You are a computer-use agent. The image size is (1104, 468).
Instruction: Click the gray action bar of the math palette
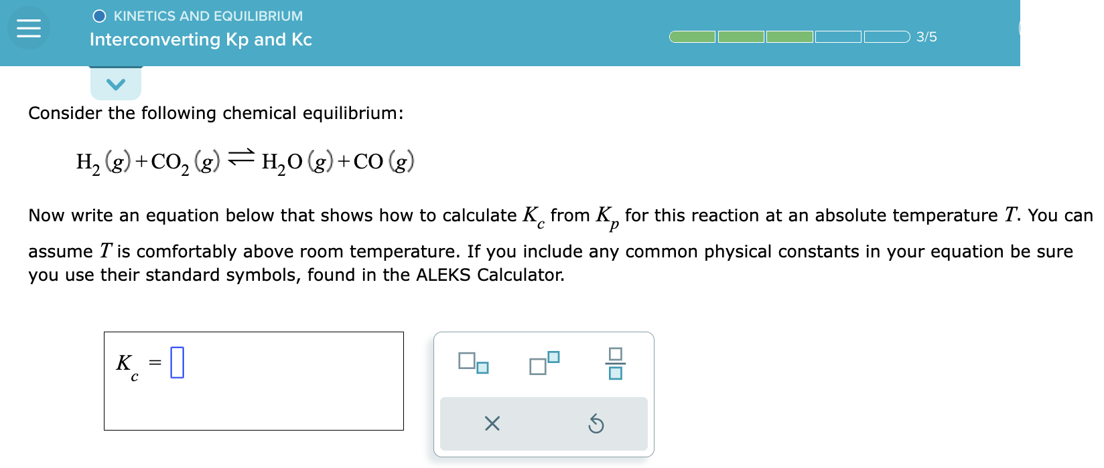pos(544,423)
